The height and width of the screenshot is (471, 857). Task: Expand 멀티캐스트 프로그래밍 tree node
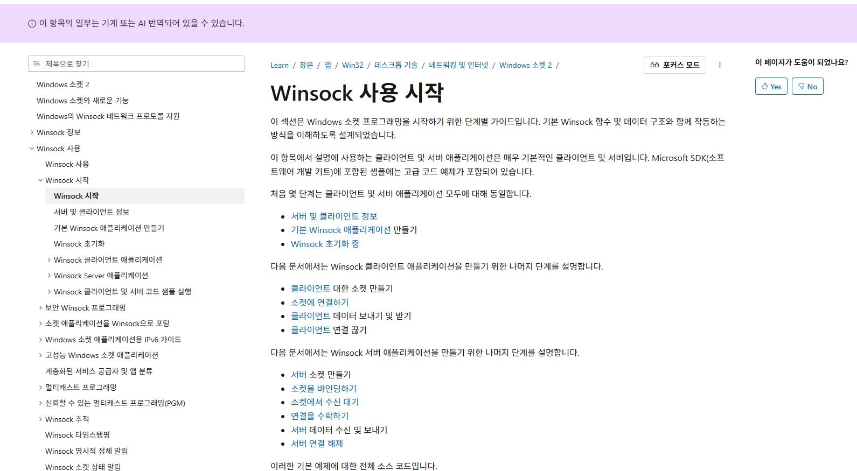click(x=40, y=388)
